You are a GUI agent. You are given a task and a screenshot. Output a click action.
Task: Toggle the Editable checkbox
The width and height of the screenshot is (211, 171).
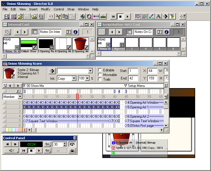(100, 70)
